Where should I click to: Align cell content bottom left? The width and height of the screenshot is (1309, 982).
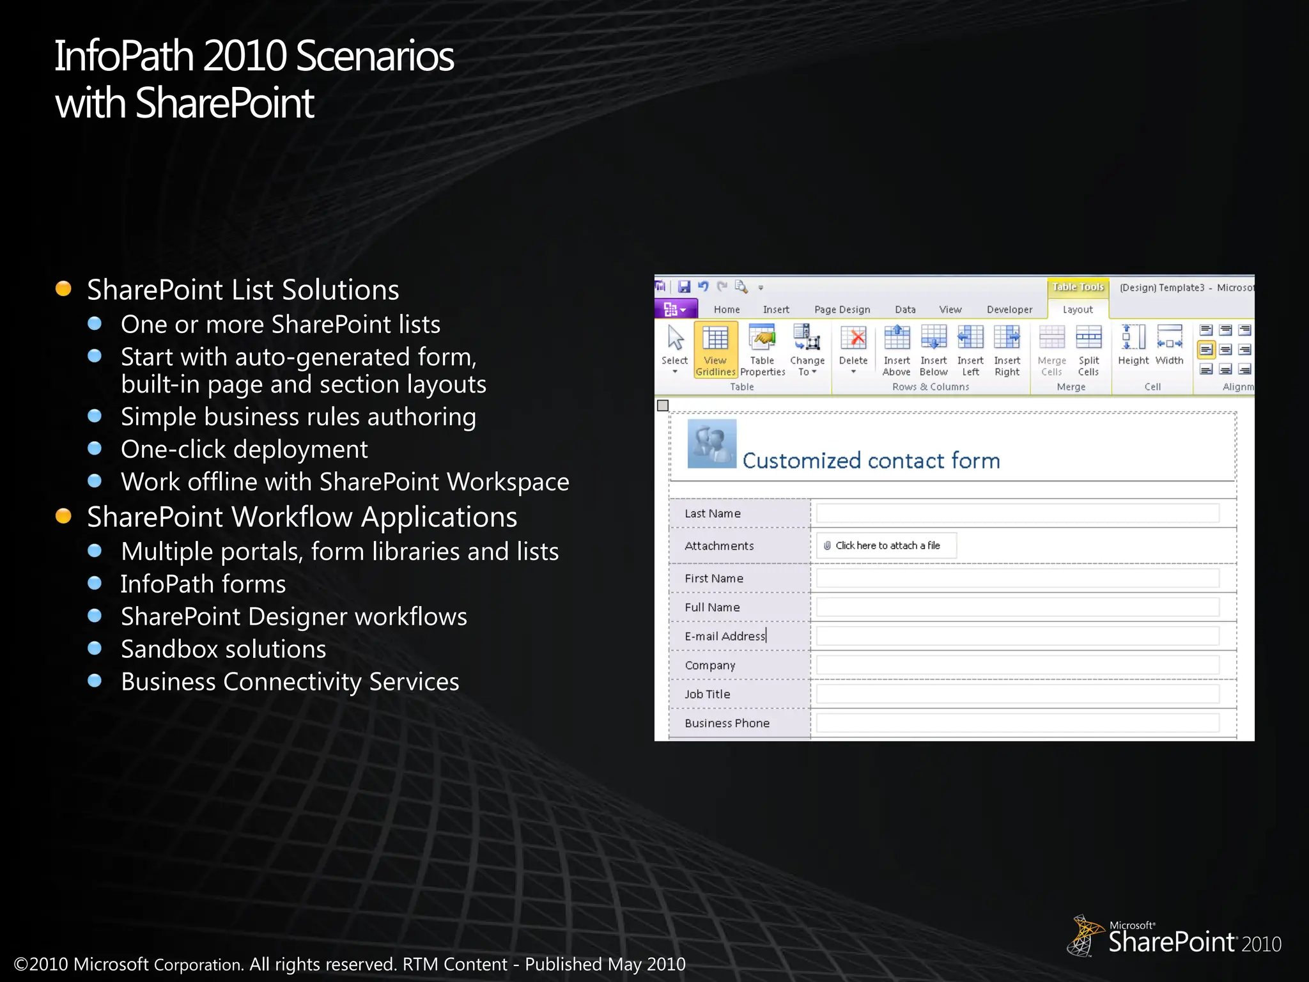point(1206,369)
